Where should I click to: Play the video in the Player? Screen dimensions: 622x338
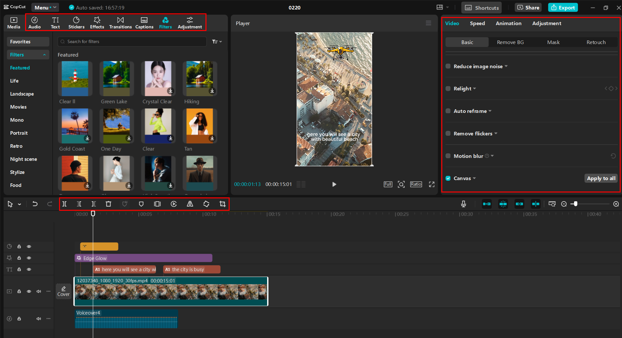[334, 184]
